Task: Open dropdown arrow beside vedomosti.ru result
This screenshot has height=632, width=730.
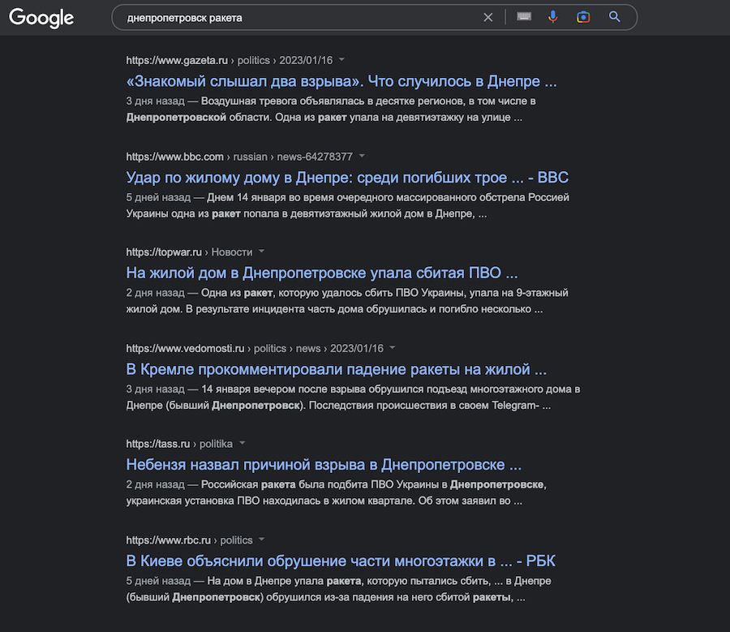Action: tap(392, 348)
